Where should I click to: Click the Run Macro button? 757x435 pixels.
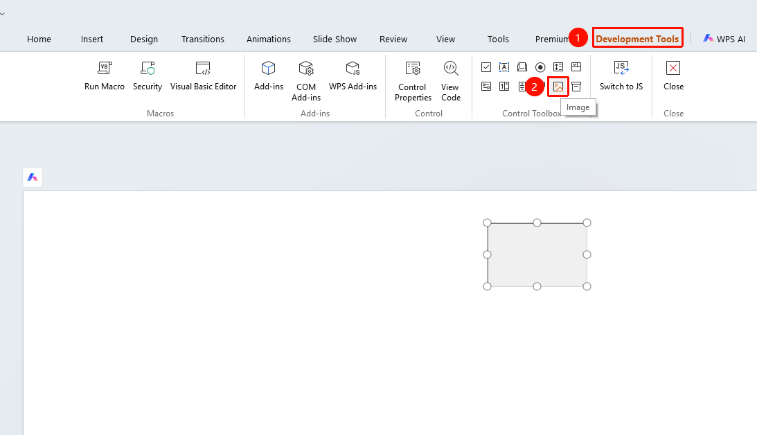(x=105, y=76)
